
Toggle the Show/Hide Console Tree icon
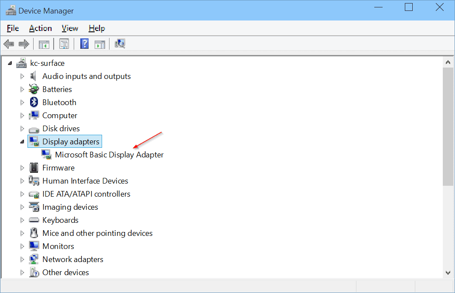[x=44, y=44]
